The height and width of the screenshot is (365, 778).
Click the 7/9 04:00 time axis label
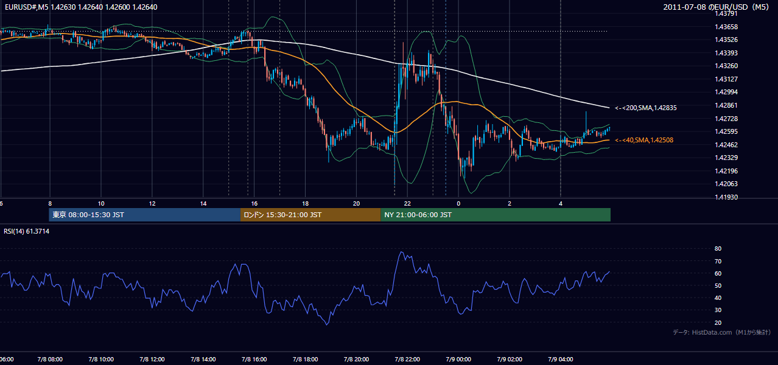point(561,359)
